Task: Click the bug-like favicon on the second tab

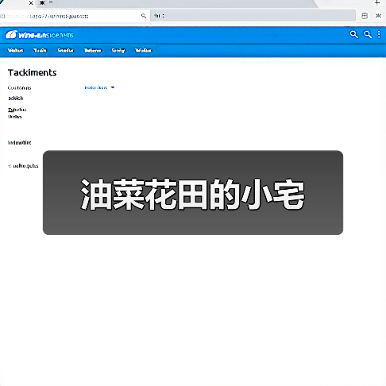Action: coord(42,3)
